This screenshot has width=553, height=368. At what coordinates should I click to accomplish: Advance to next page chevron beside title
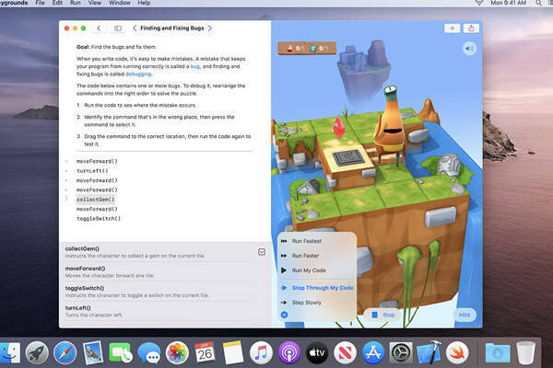209,29
